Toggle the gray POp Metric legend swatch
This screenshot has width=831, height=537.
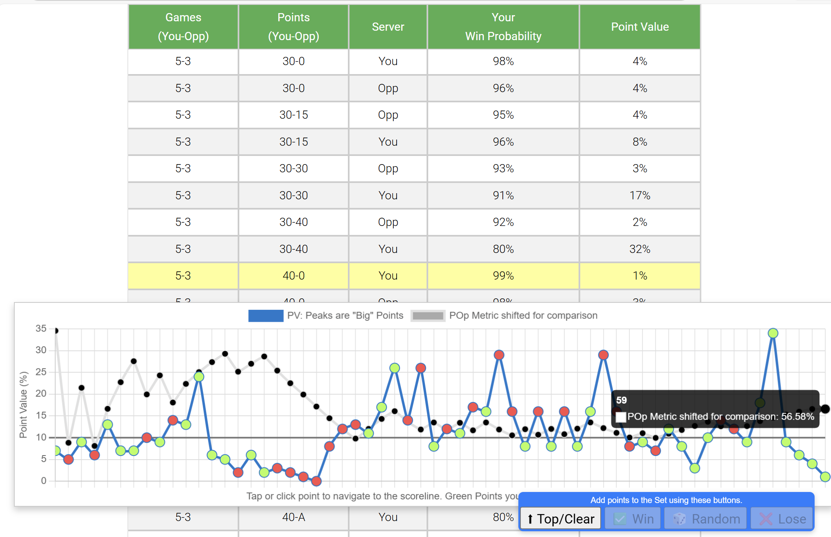(x=428, y=316)
